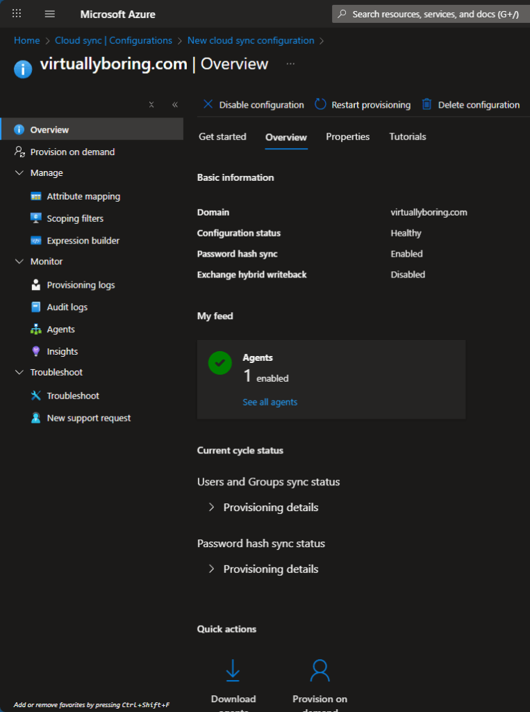This screenshot has height=712, width=530.
Task: Click the Audit logs icon
Action: 36,307
